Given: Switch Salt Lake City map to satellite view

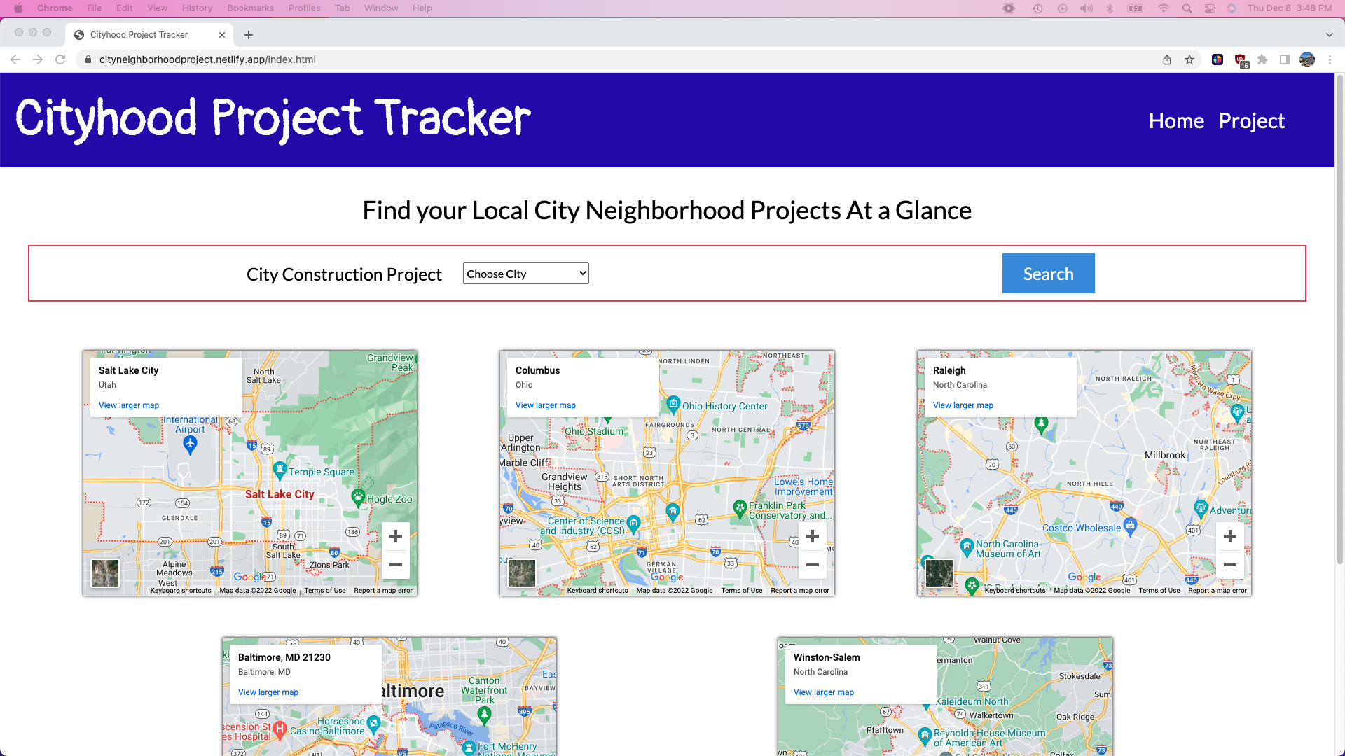Looking at the screenshot, I should 105,573.
